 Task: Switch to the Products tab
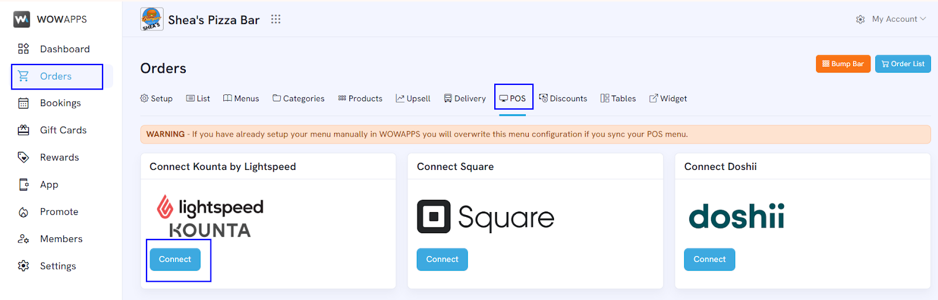[360, 98]
